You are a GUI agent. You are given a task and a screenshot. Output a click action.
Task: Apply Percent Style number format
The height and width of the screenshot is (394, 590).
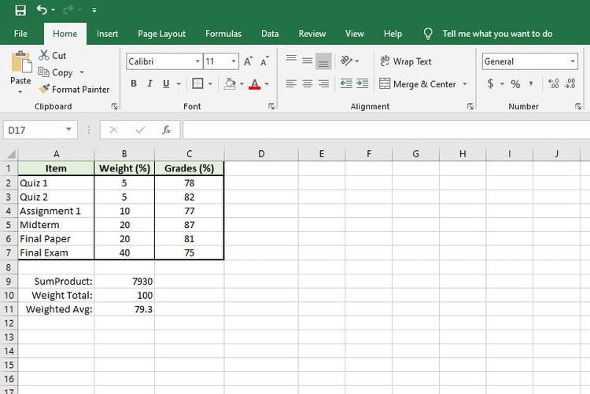click(x=515, y=83)
